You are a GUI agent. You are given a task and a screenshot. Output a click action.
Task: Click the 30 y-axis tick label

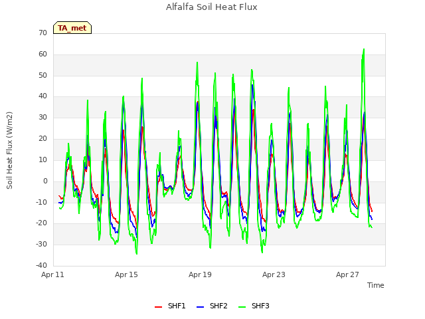(42, 117)
